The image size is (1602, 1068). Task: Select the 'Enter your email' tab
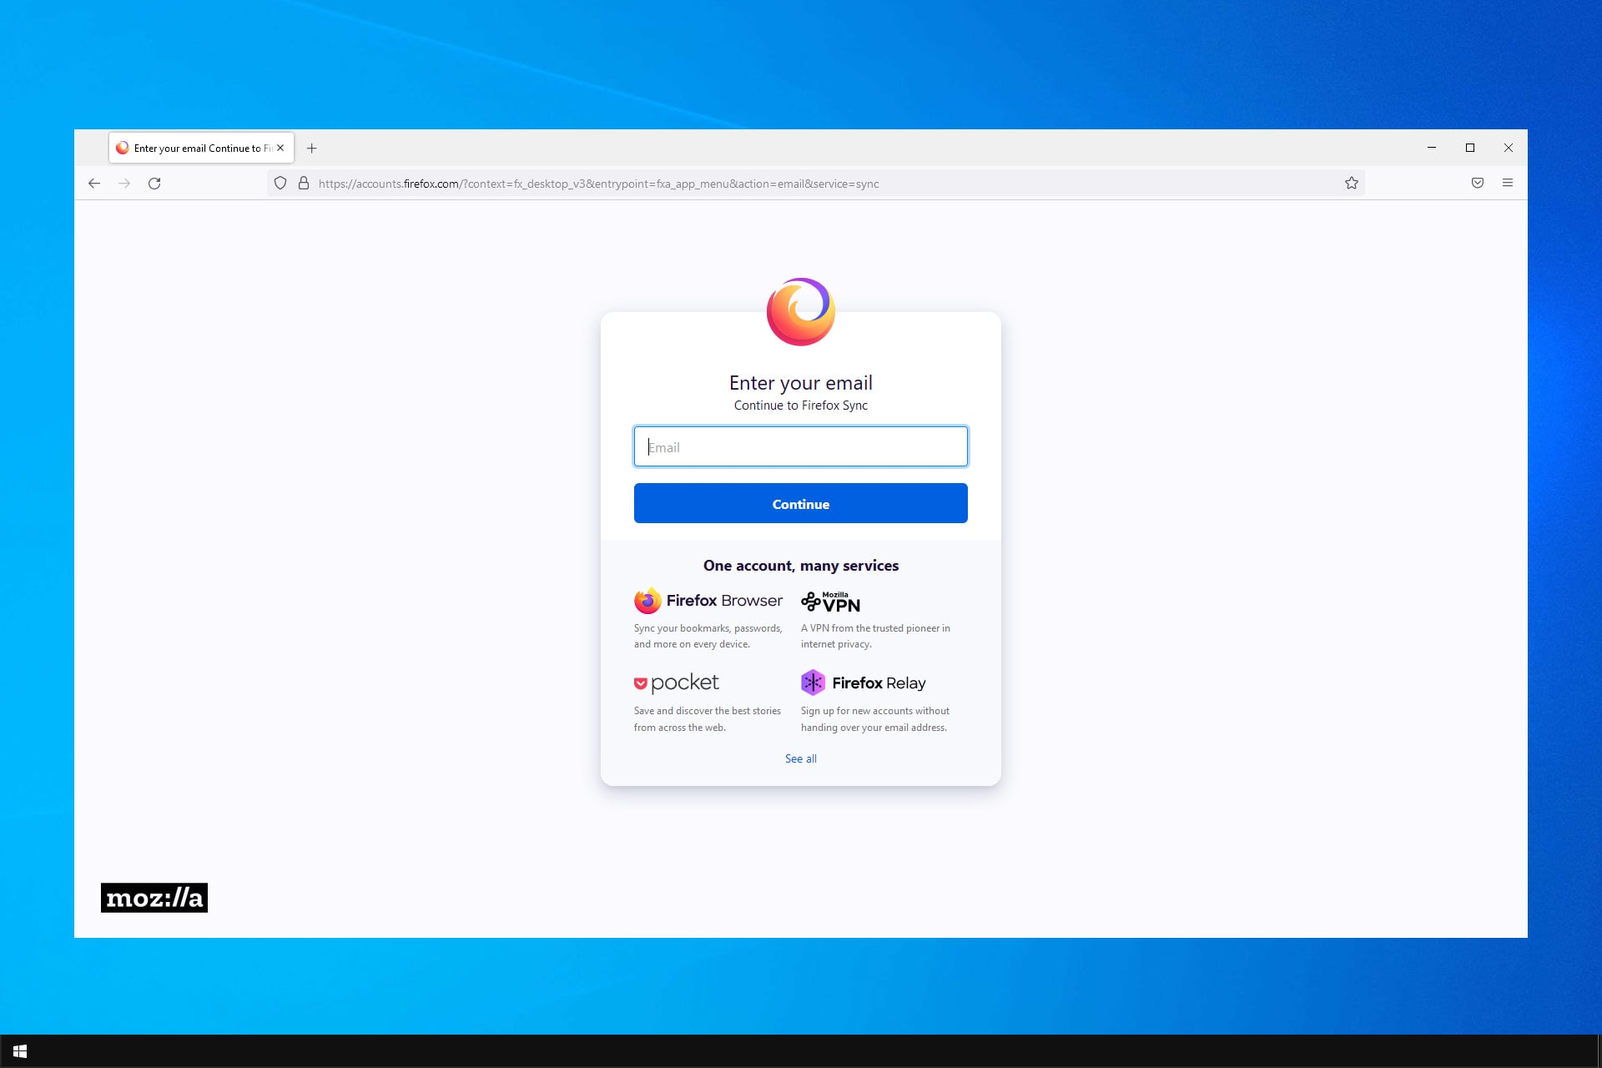pyautogui.click(x=196, y=149)
